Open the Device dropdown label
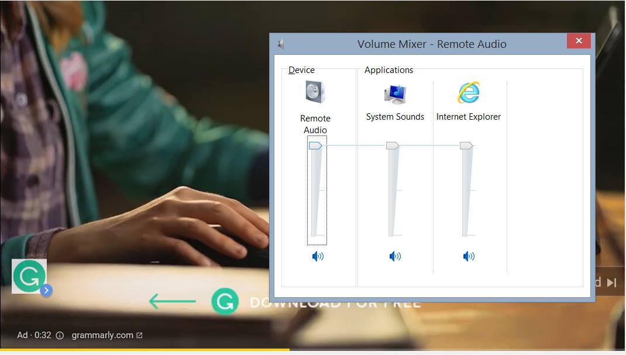Screen dimensions: 626x355 pos(301,70)
